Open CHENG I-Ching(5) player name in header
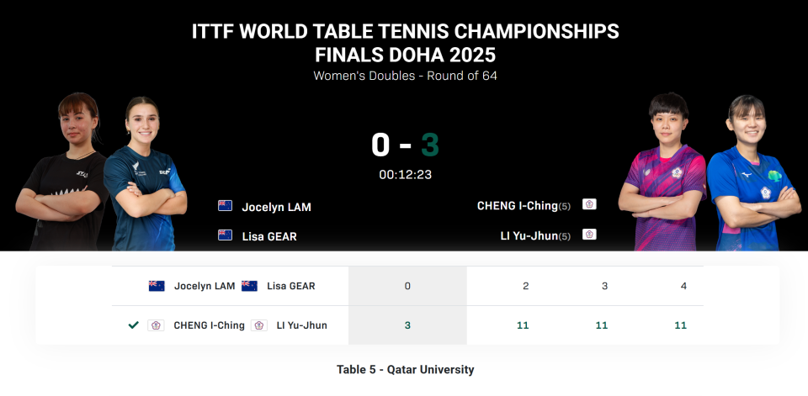Image resolution: width=808 pixels, height=396 pixels. point(524,206)
